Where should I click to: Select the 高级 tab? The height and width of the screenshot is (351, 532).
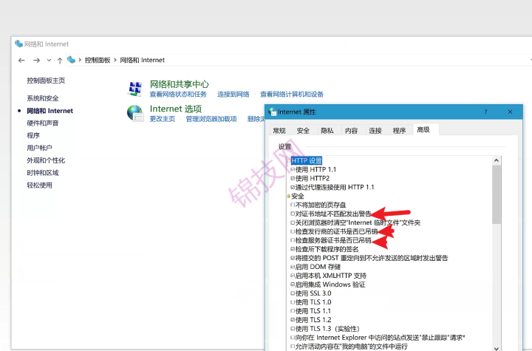tap(426, 129)
